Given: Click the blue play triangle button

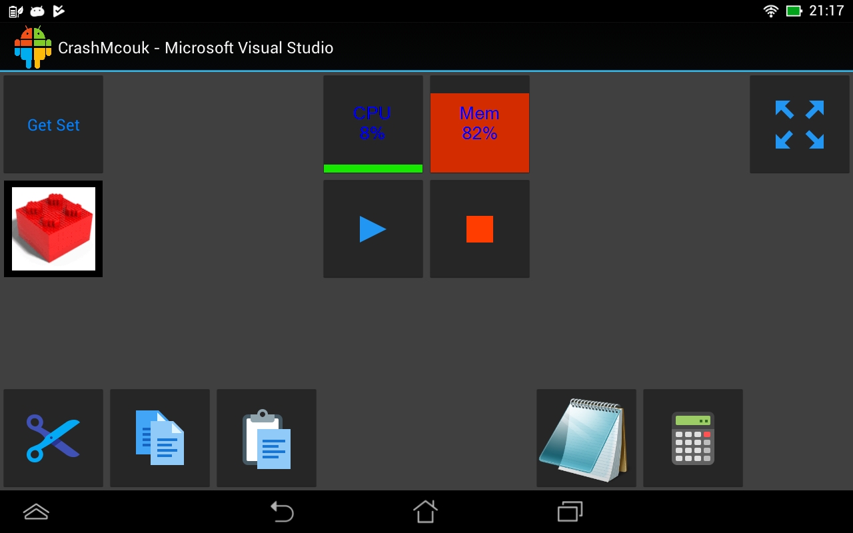Looking at the screenshot, I should point(373,229).
